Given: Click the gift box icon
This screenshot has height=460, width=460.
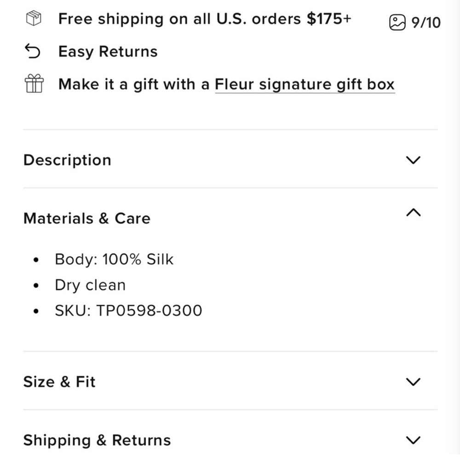Looking at the screenshot, I should pos(34,83).
